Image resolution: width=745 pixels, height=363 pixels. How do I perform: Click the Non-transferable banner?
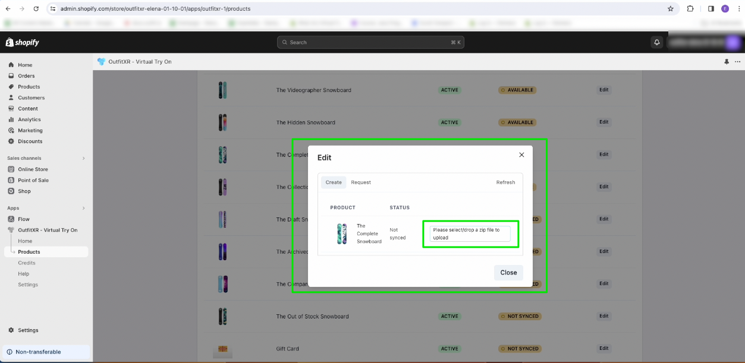pos(46,352)
